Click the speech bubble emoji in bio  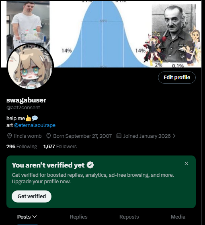35,118
